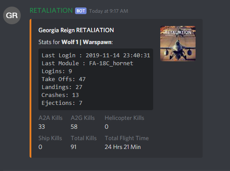Click the BOT tag badge
This screenshot has width=230, height=171.
[x=81, y=11]
